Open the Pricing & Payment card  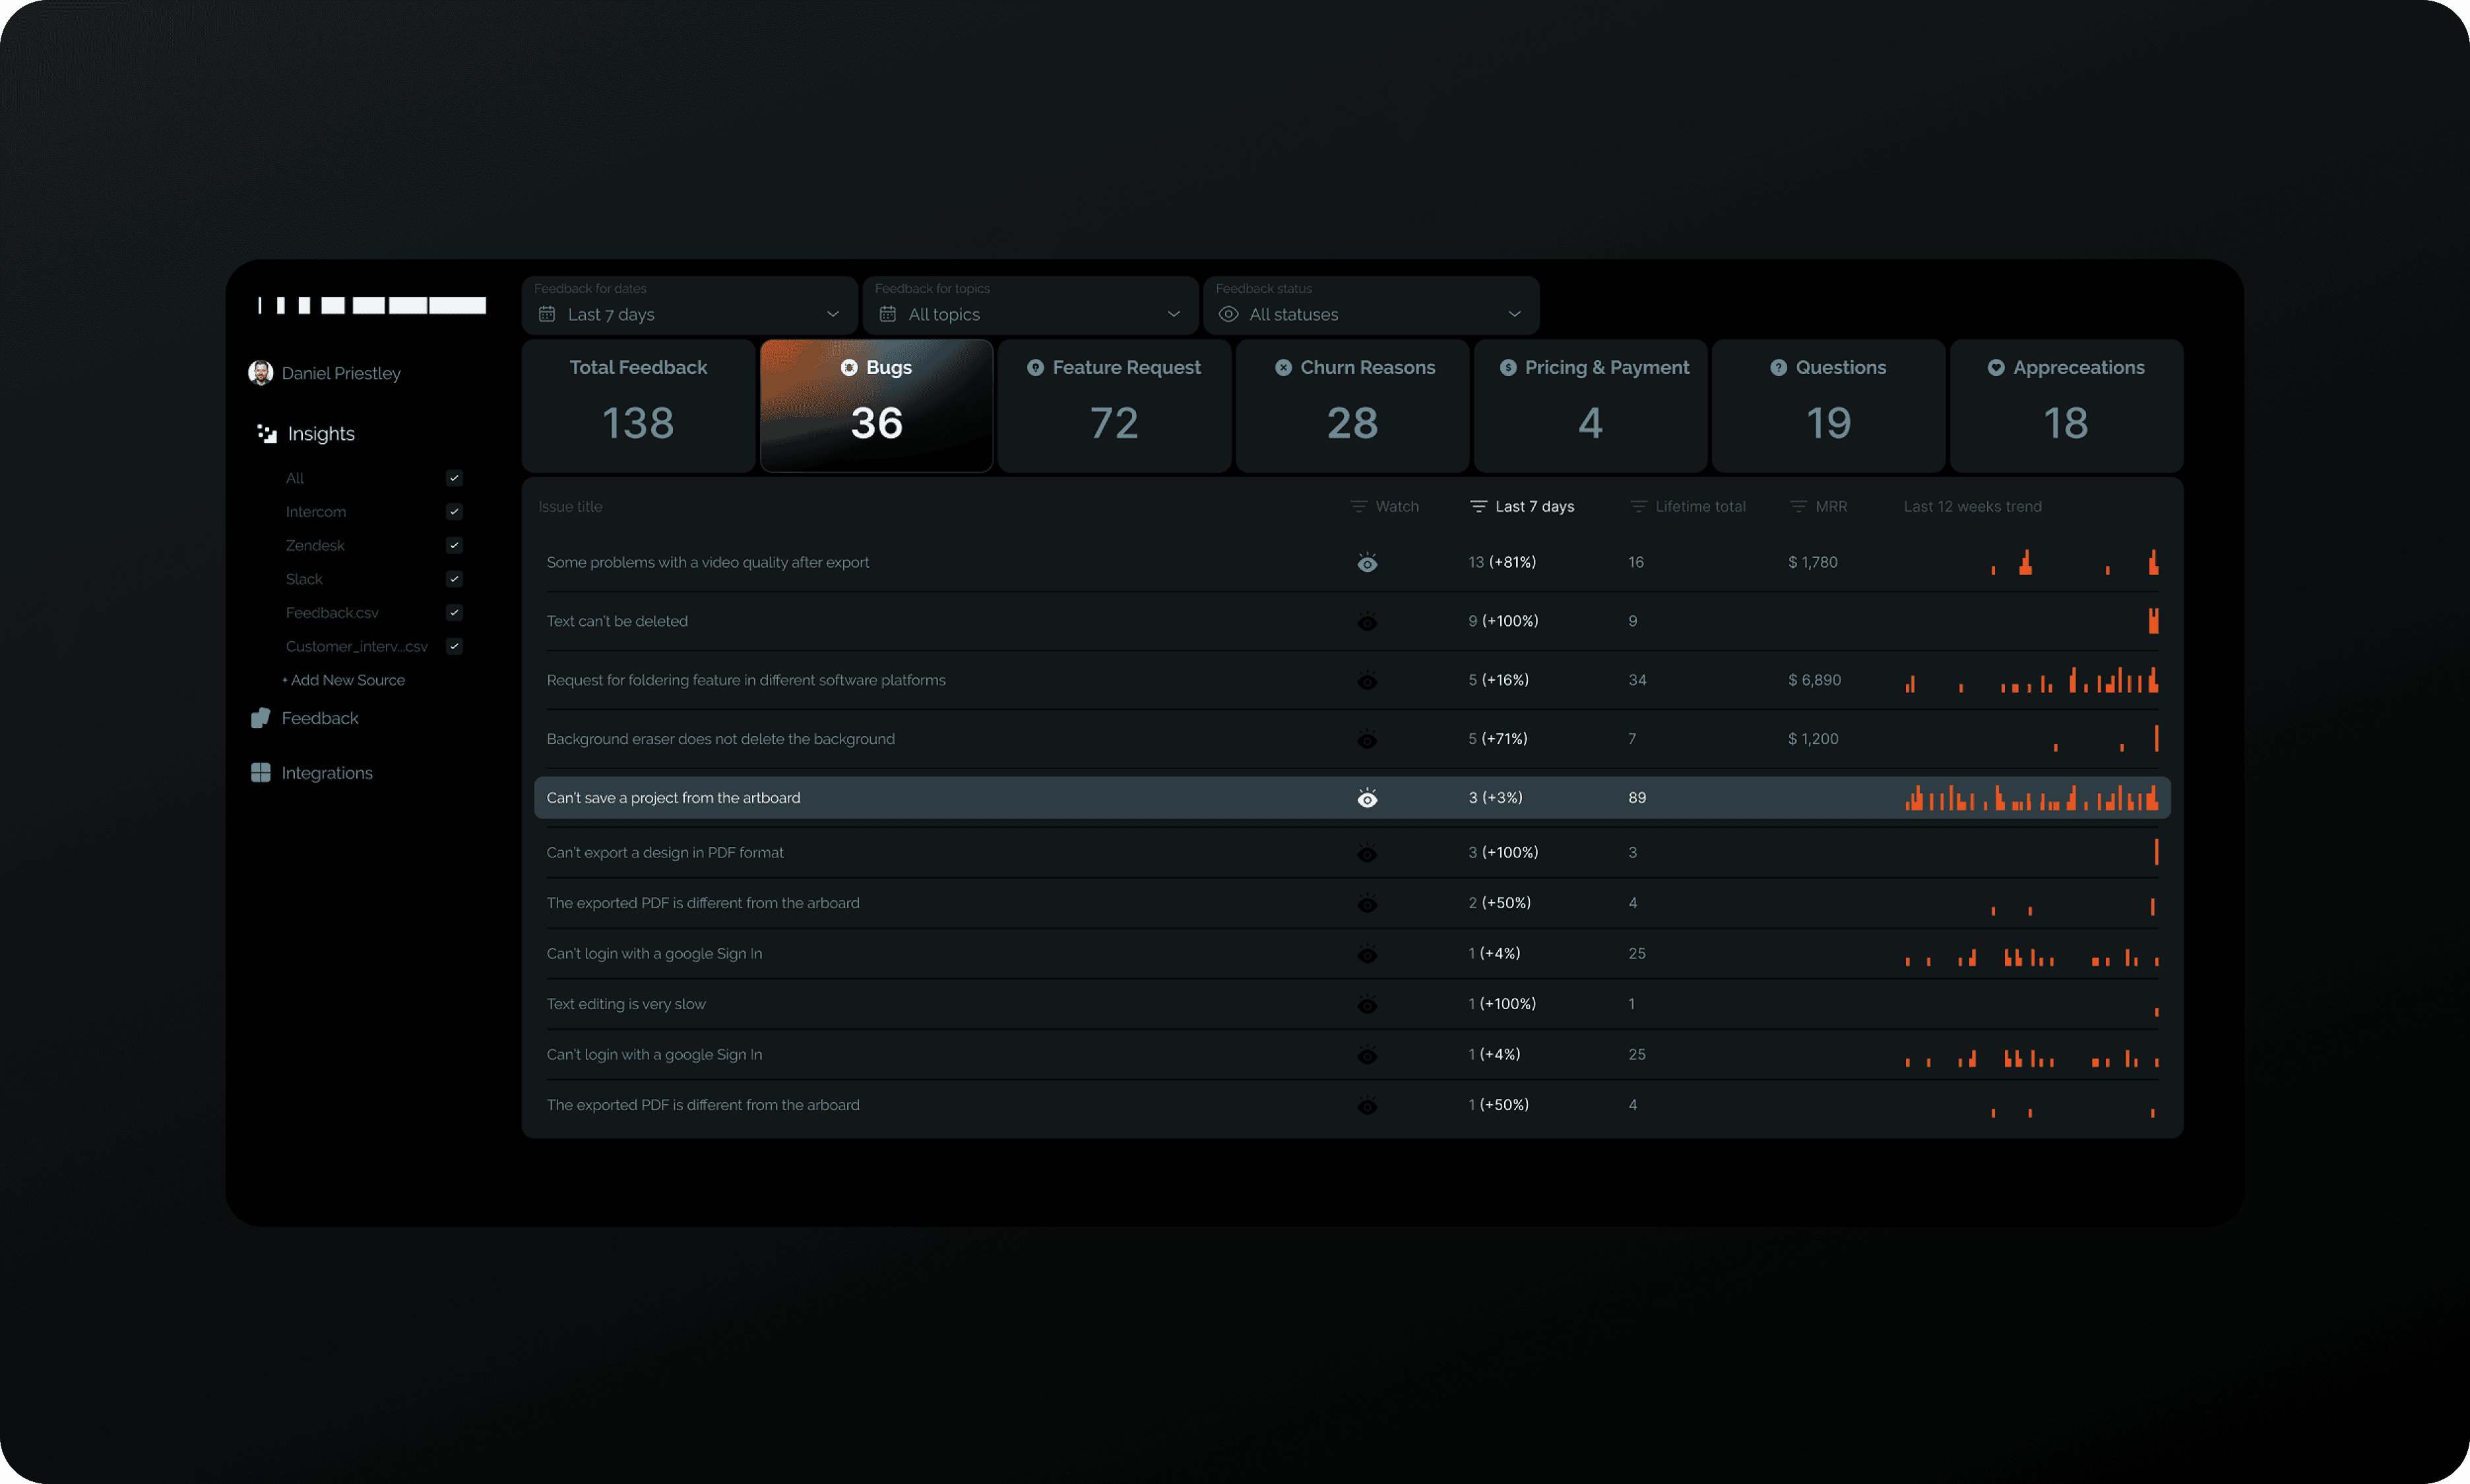point(1590,405)
